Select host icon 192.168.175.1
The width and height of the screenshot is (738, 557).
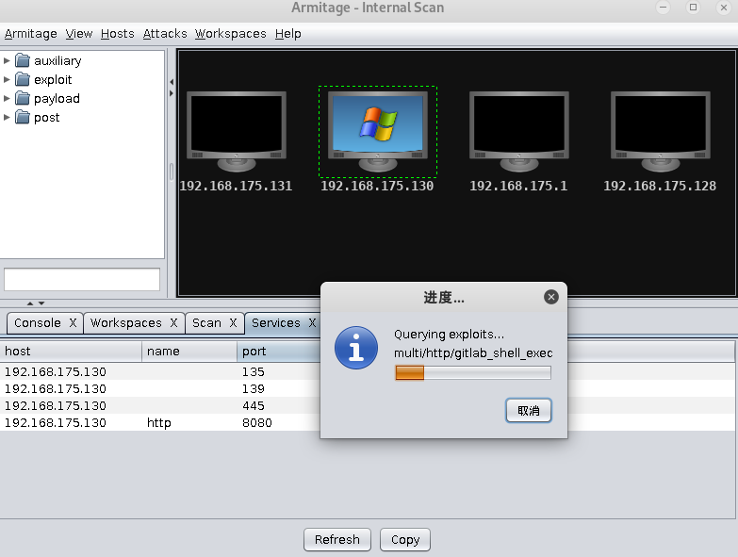point(519,132)
